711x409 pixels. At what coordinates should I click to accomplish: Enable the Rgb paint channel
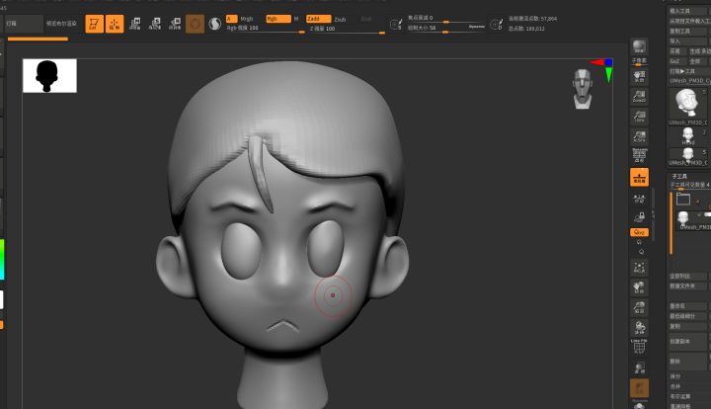[277, 18]
